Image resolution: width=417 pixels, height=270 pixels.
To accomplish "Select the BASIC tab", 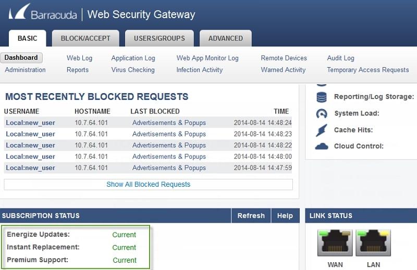I will click(x=28, y=38).
